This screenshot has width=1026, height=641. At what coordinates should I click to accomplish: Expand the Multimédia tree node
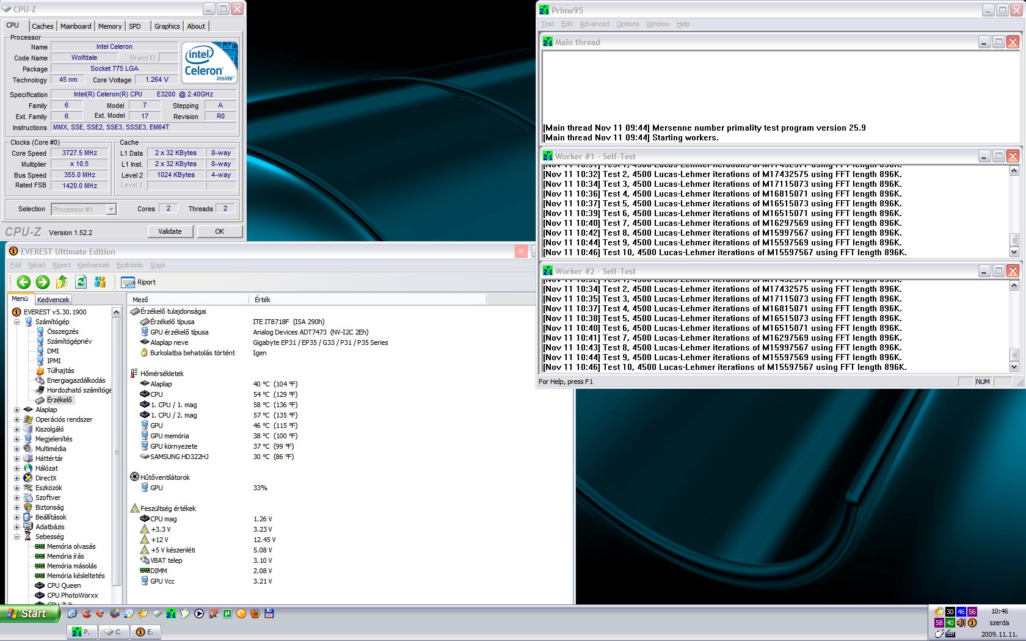pos(17,449)
